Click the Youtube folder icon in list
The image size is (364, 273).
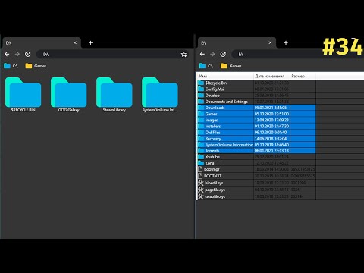201,157
